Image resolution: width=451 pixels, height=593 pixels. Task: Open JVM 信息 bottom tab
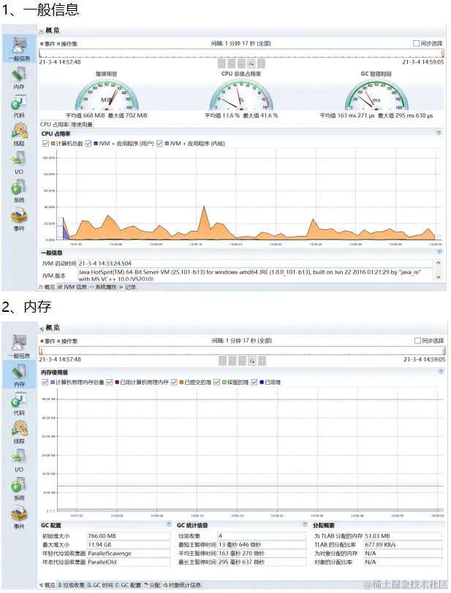(72, 287)
